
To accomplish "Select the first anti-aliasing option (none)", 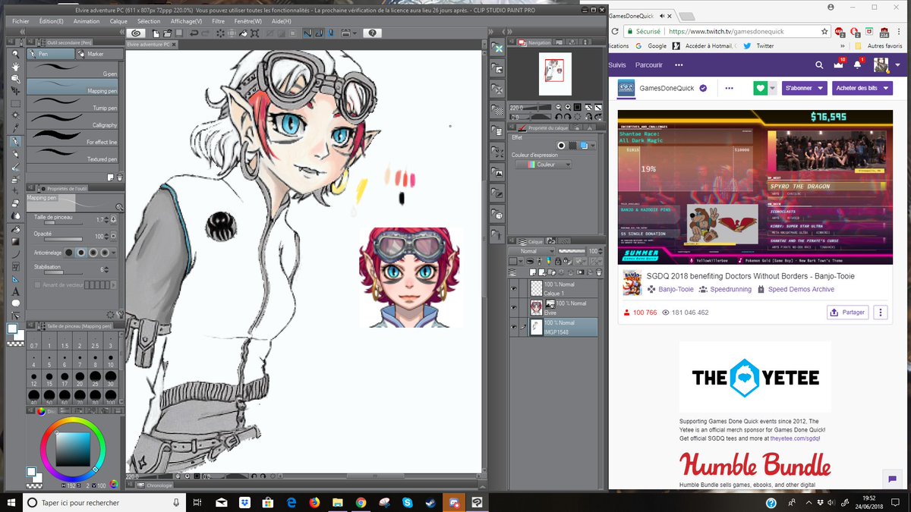I will point(69,252).
